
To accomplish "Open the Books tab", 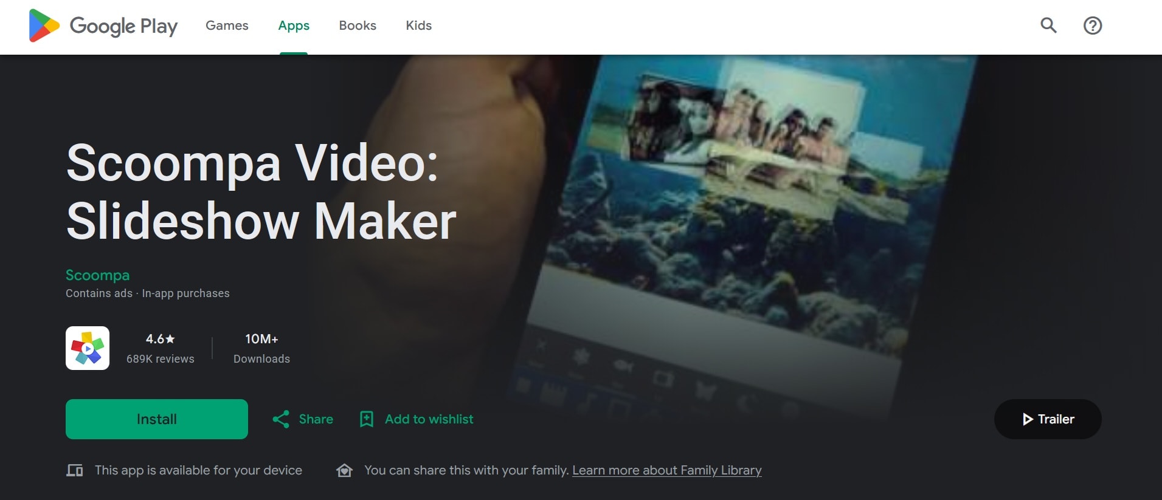I will pos(358,26).
